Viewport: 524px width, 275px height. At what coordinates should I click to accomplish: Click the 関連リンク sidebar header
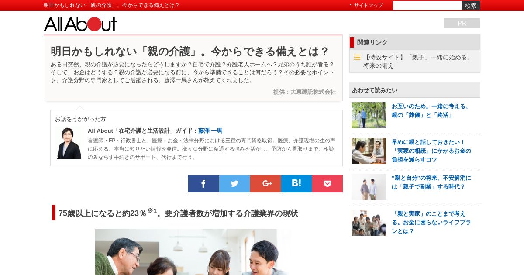(x=415, y=42)
